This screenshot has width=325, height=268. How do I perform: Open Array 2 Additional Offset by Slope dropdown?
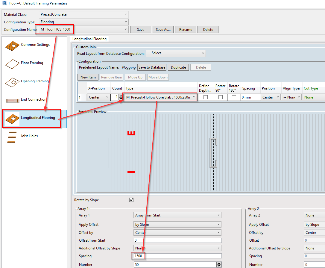click(x=315, y=248)
